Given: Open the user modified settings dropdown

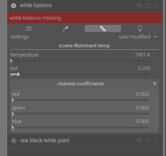Looking at the screenshot, I should click(138, 37).
